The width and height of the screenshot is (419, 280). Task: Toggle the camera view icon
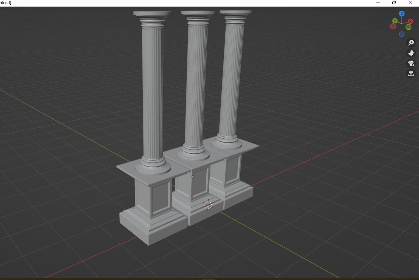[x=411, y=63]
